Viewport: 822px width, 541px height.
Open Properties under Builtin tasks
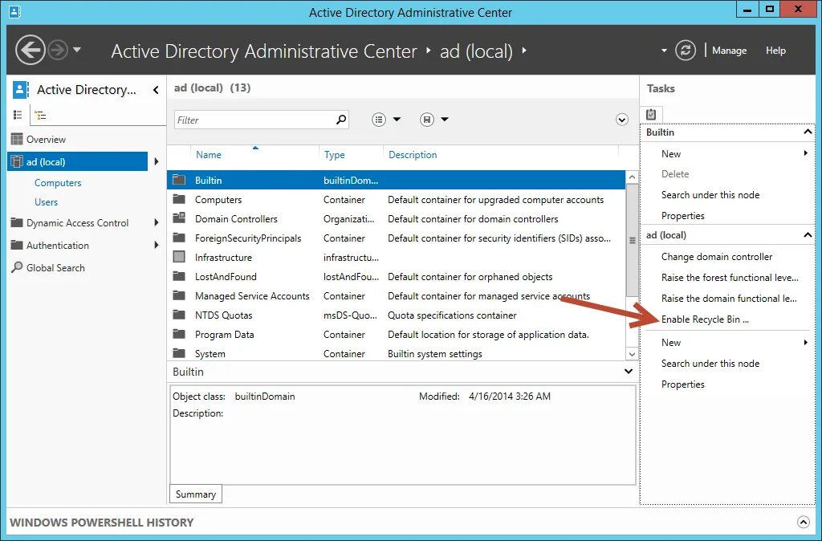[x=682, y=216]
